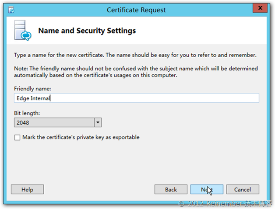Click the Certificate Request window title text
The image size is (275, 209).
click(136, 10)
